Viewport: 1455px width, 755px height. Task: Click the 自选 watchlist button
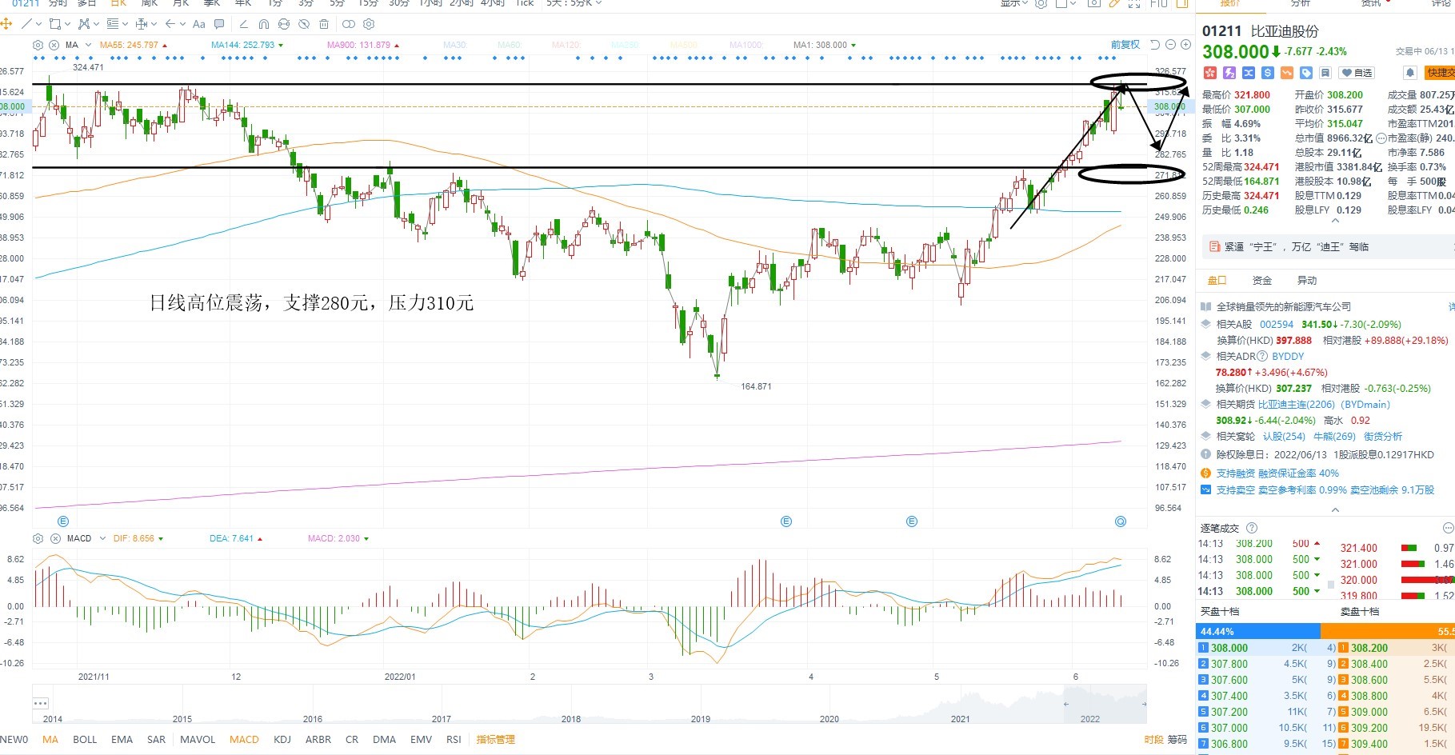pos(1357,73)
